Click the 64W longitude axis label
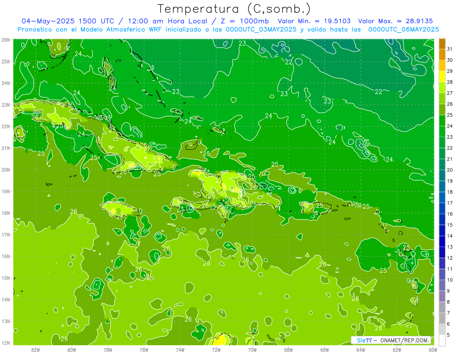Image resolution: width=460 pixels, height=355 pixels. point(361,350)
